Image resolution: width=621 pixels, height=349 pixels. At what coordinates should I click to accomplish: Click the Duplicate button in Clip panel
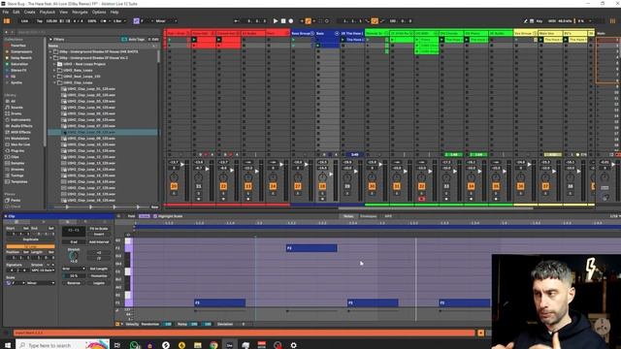30,239
